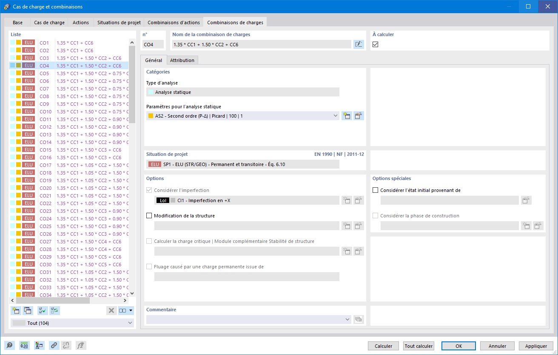
Task: Click the Appliquer button
Action: tap(536, 346)
